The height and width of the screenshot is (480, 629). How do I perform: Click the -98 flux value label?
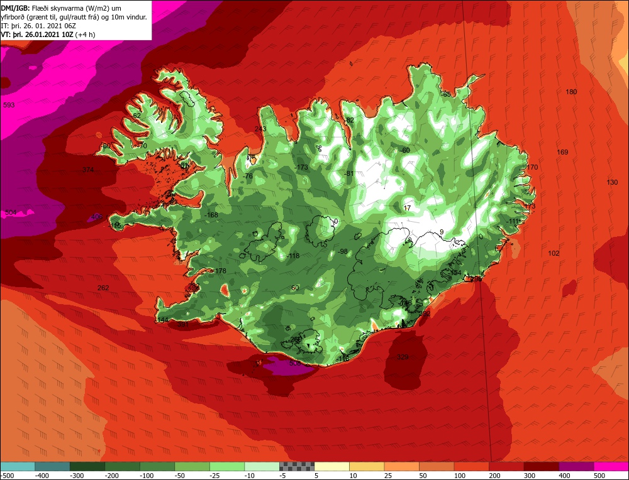click(x=343, y=251)
